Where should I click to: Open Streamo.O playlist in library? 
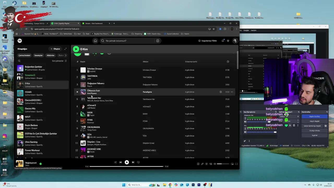(x=43, y=77)
